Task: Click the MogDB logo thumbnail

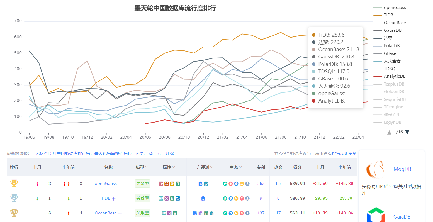Action: coord(375,169)
